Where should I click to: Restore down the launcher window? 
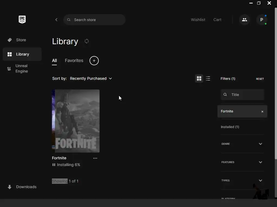click(259, 3)
